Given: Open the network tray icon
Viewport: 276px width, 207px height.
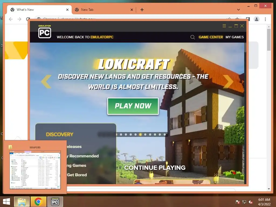Looking at the screenshot, I should pyautogui.click(x=244, y=202).
